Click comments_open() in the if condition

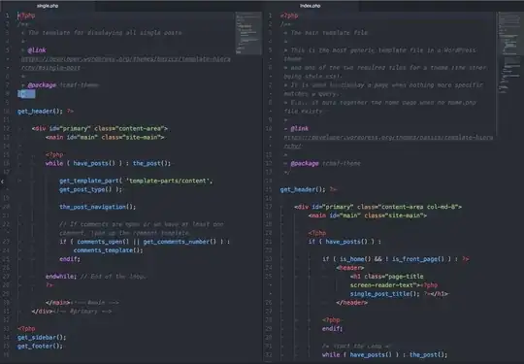click(x=103, y=242)
